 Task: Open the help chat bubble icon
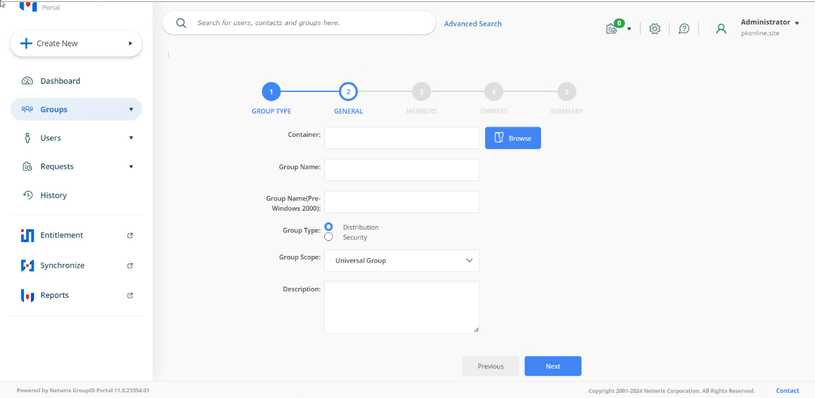(x=684, y=29)
